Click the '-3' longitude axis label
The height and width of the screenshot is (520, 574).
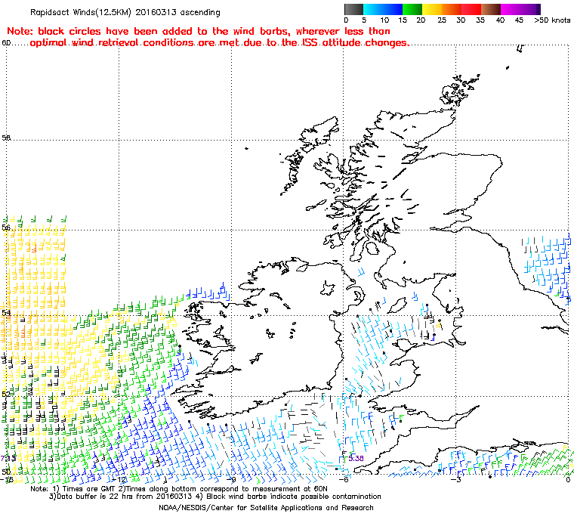click(456, 479)
